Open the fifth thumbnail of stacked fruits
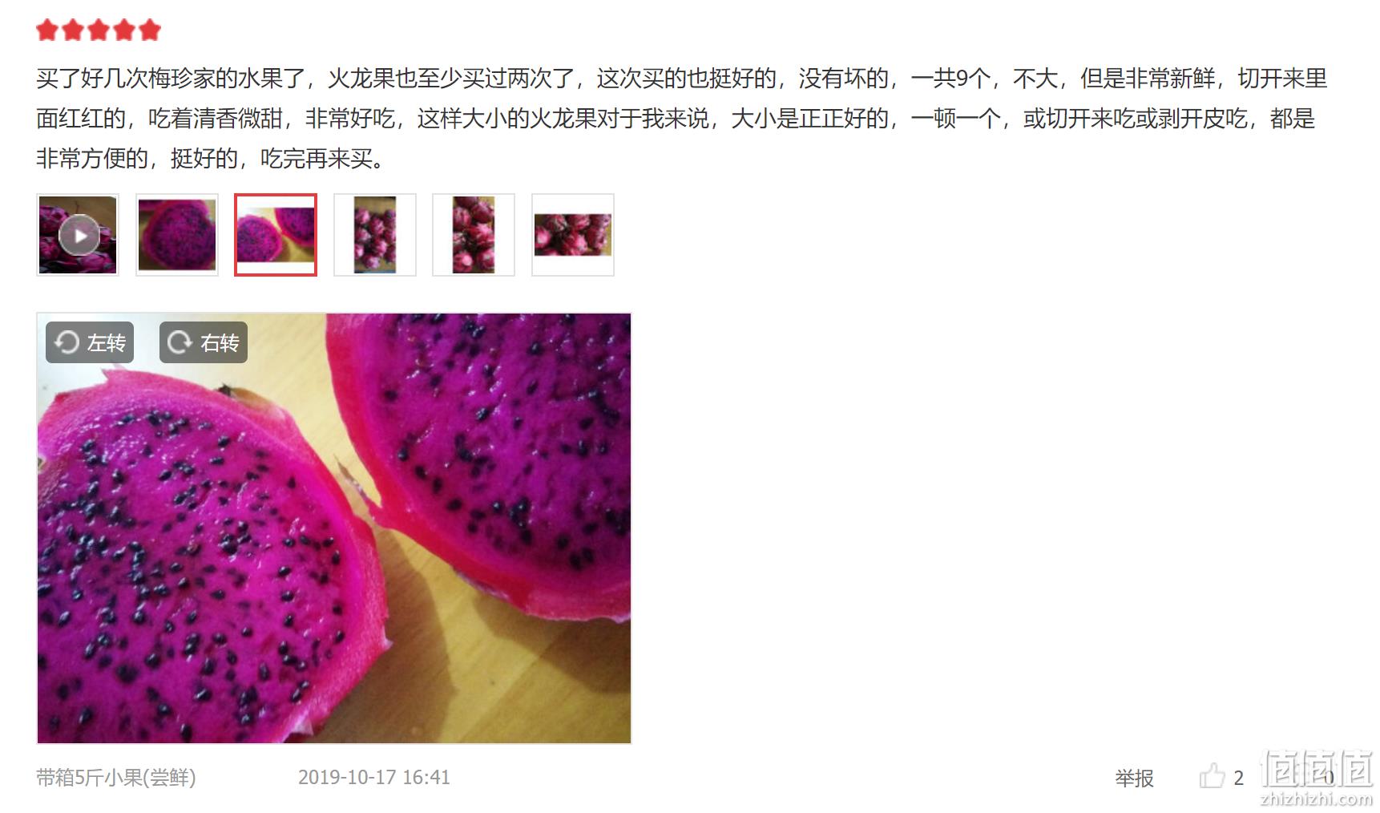The width and height of the screenshot is (1380, 813). click(x=474, y=235)
